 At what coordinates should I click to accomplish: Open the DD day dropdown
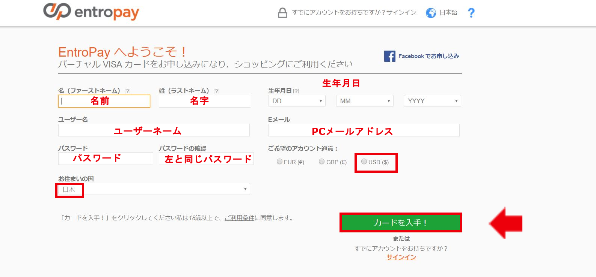tap(297, 101)
